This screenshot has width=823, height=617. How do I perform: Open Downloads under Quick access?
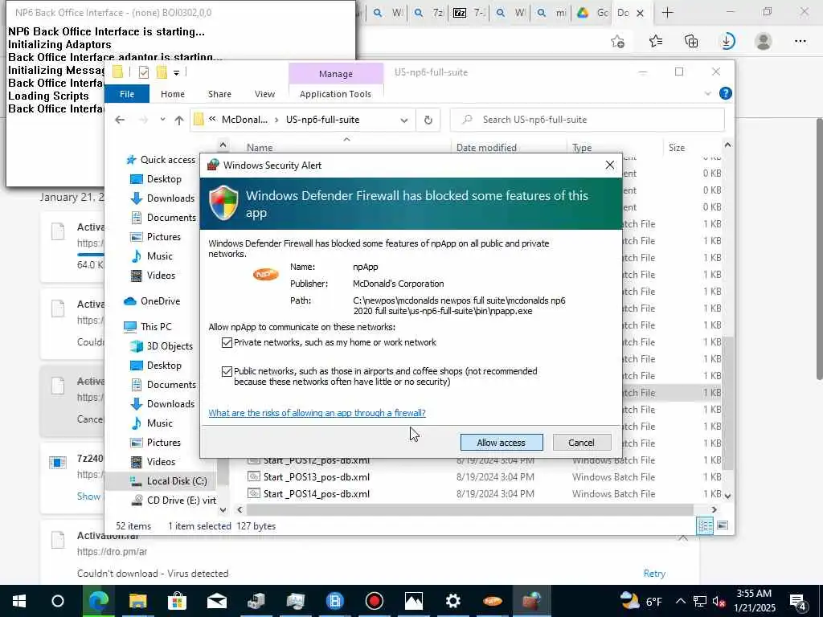tap(170, 198)
